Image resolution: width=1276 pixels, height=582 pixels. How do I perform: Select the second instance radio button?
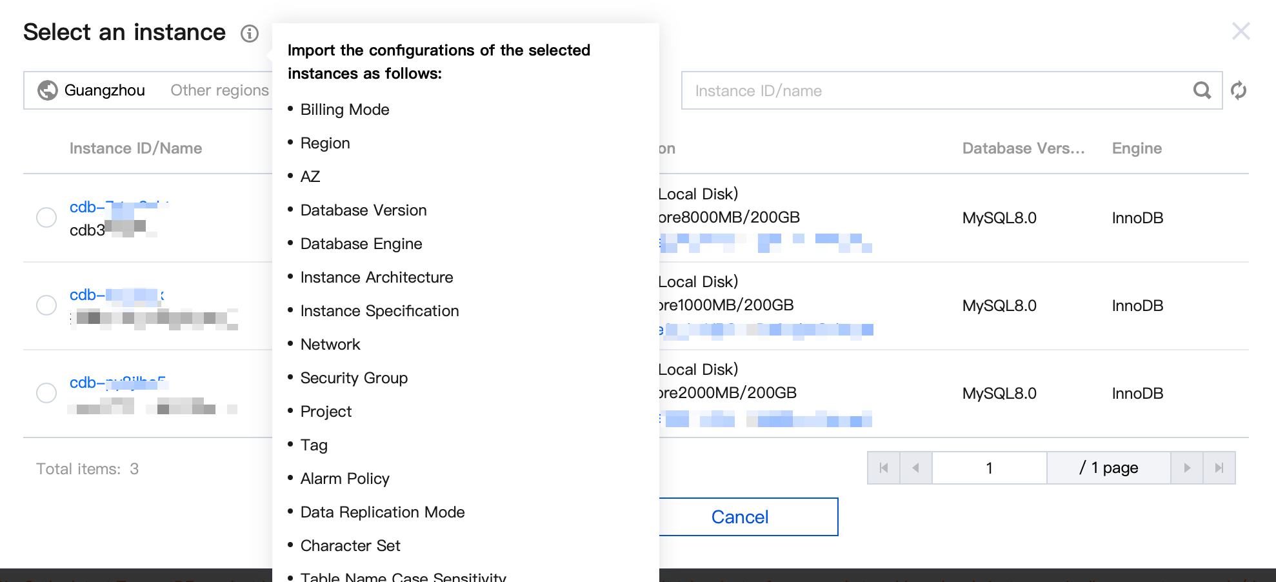click(x=46, y=305)
